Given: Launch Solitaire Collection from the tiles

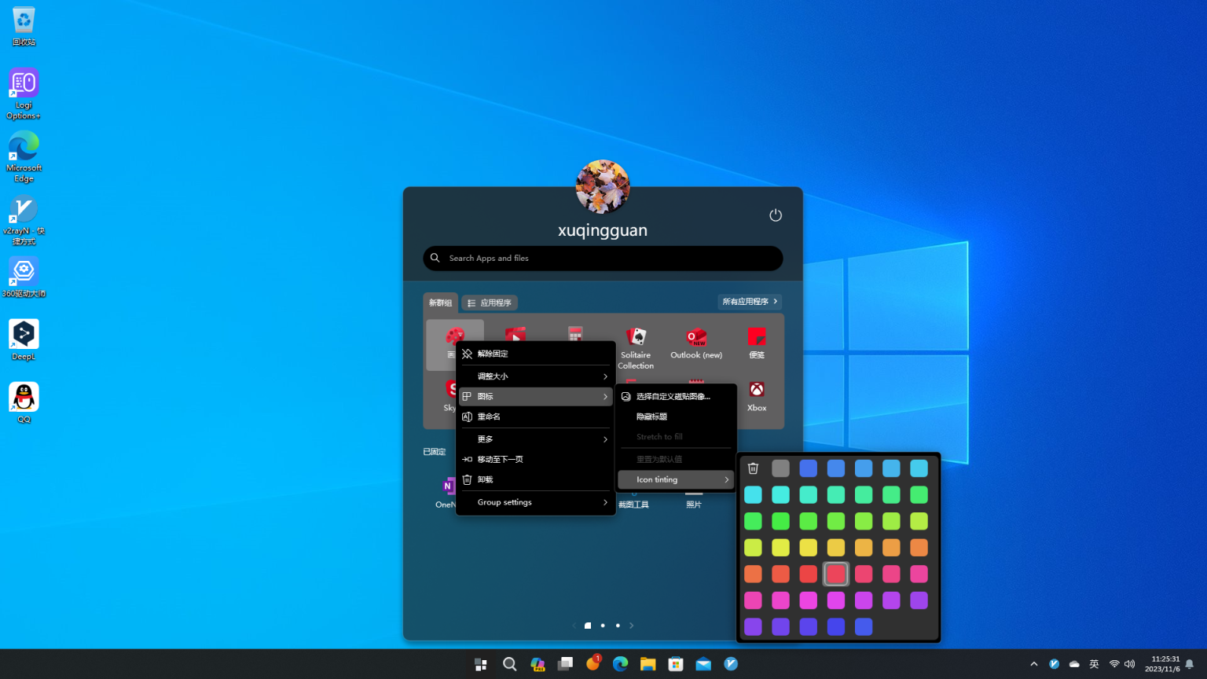Looking at the screenshot, I should tap(636, 346).
